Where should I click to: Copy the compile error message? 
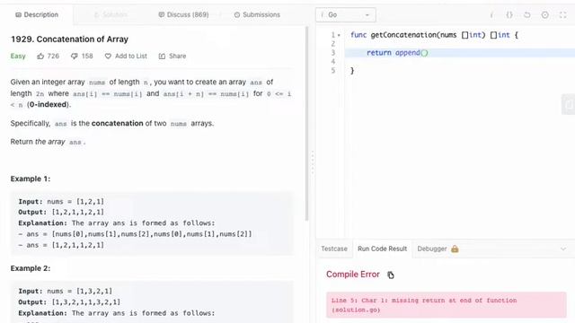pos(391,275)
